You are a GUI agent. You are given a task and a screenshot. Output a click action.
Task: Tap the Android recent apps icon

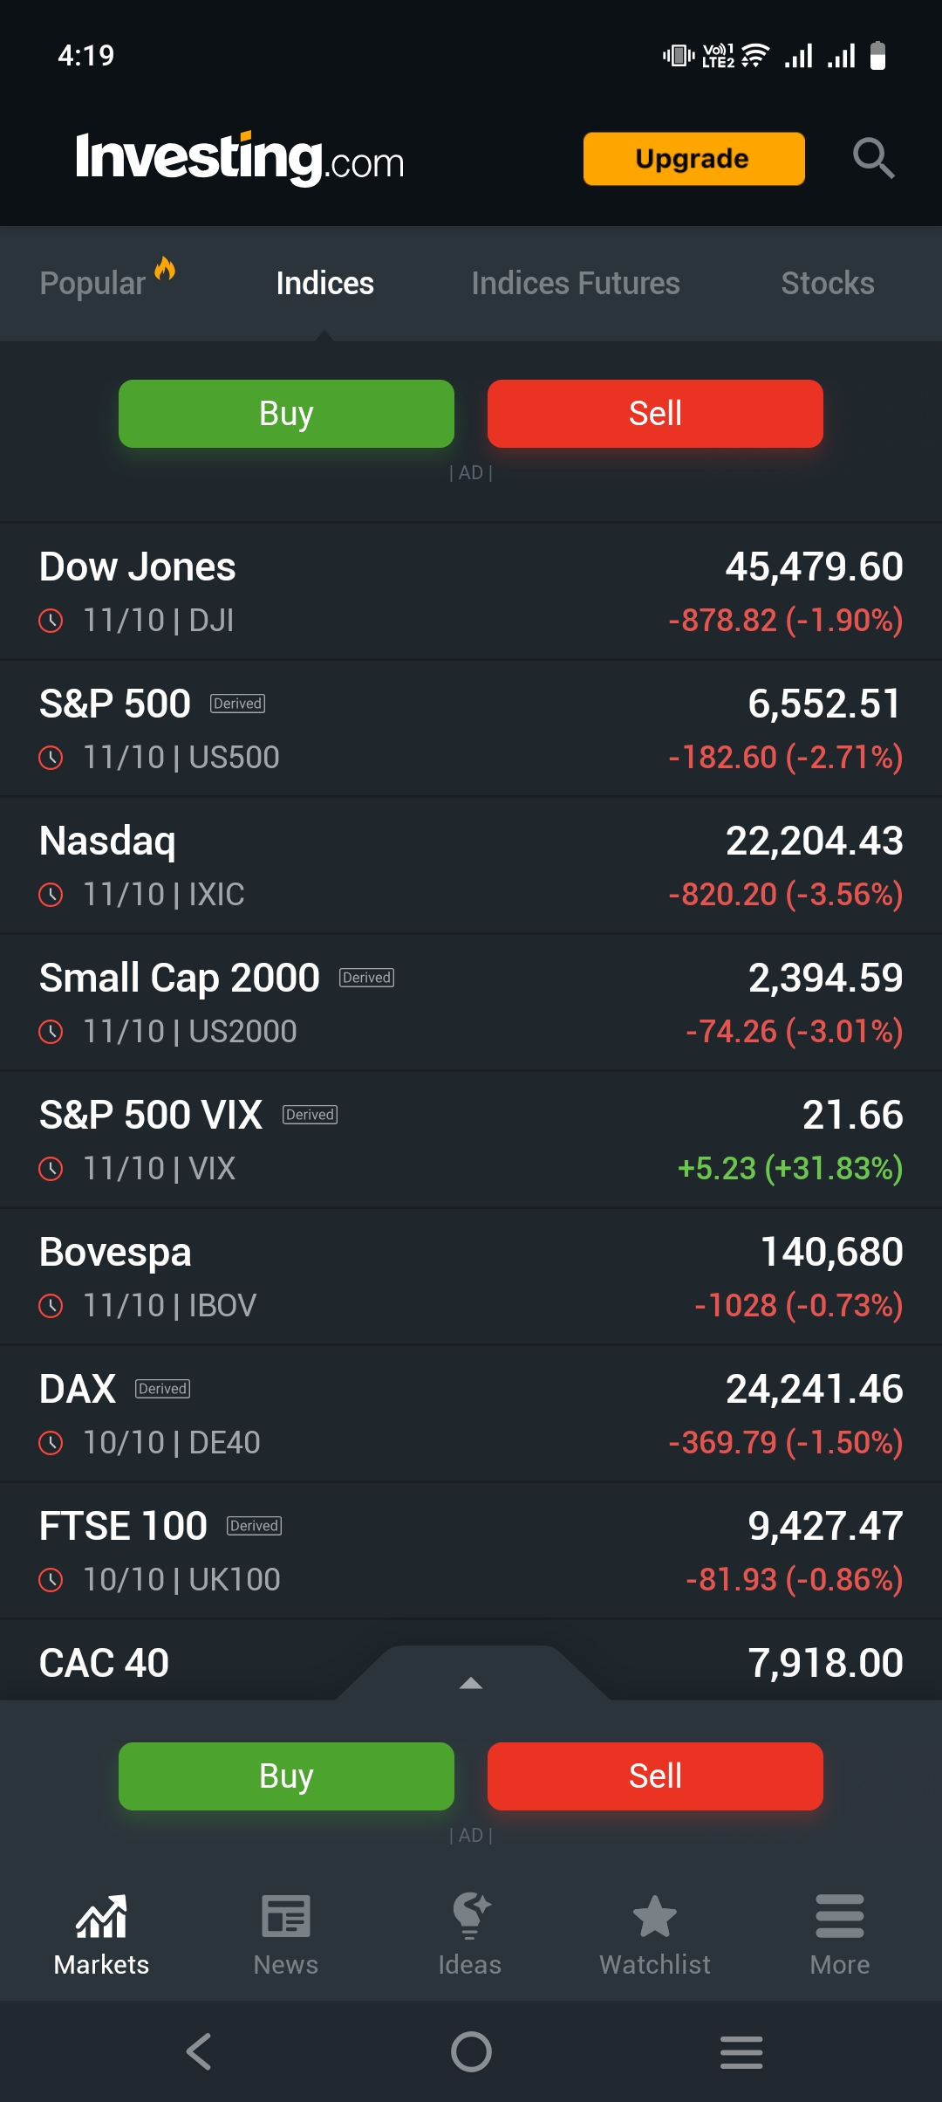(741, 2051)
